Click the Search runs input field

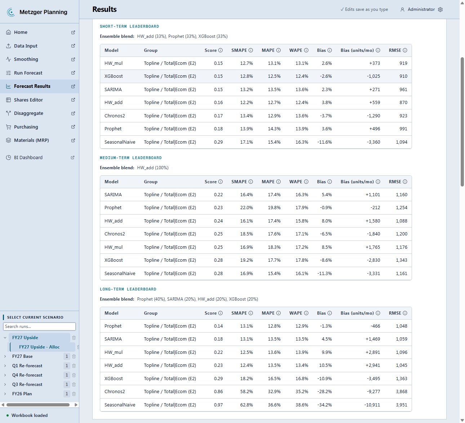pyautogui.click(x=40, y=327)
